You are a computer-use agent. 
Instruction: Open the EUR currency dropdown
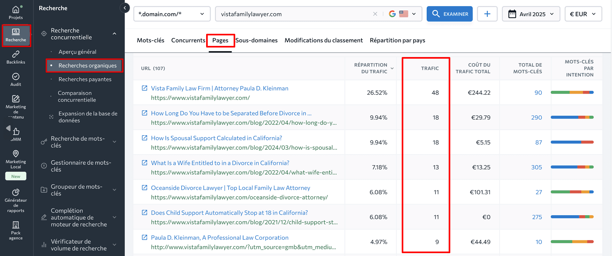pyautogui.click(x=583, y=14)
